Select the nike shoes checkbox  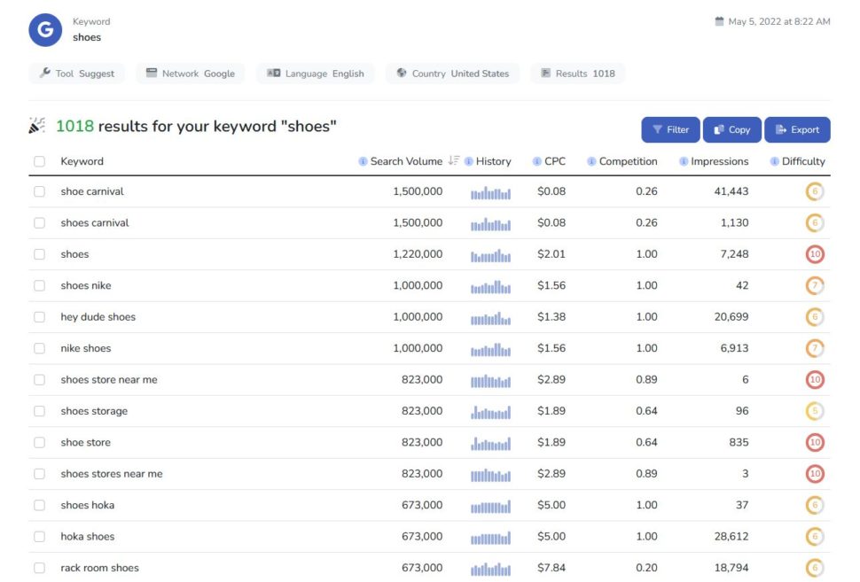pos(40,348)
